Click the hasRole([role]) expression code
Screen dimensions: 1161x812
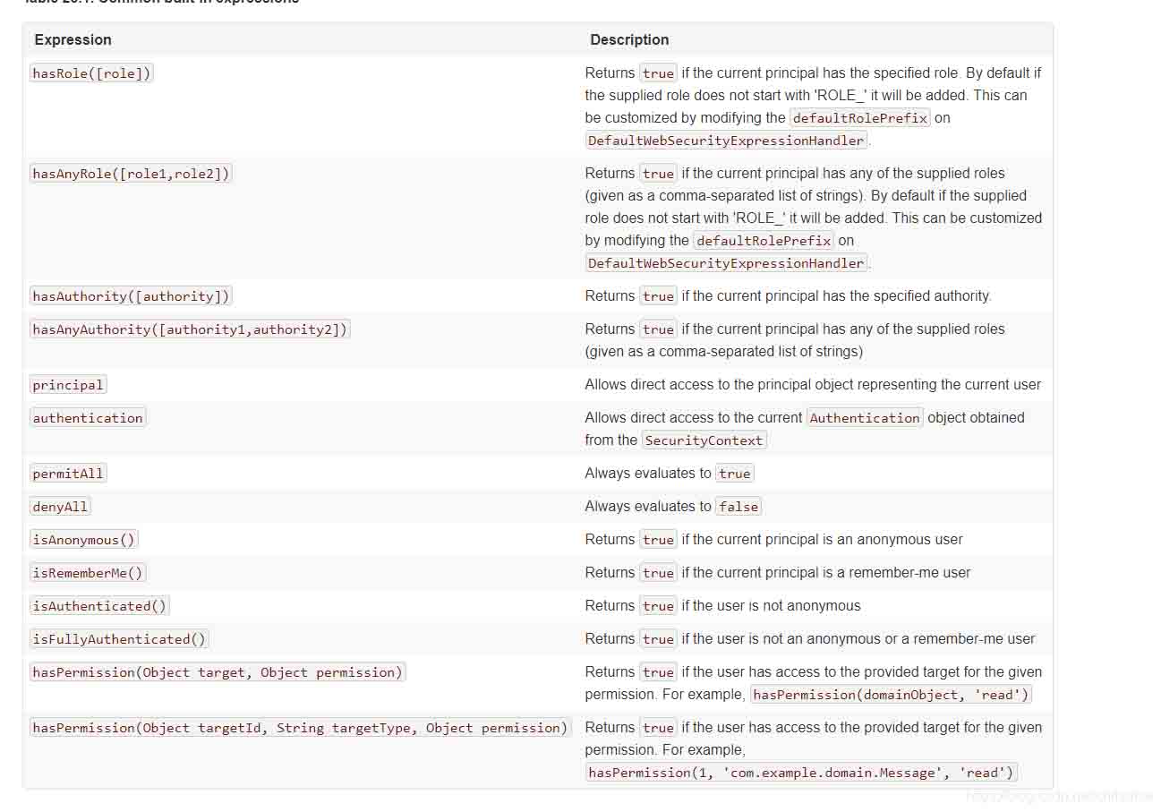(x=91, y=73)
